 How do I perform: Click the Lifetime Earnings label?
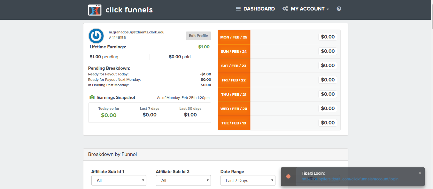pos(108,47)
